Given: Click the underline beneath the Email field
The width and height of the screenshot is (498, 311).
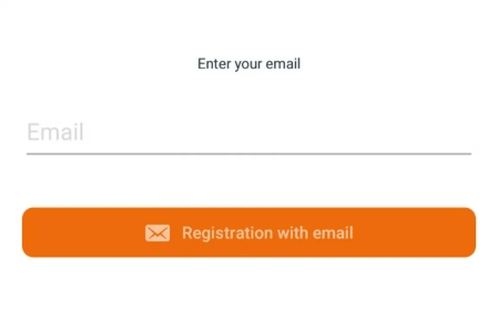Looking at the screenshot, I should tap(249, 154).
